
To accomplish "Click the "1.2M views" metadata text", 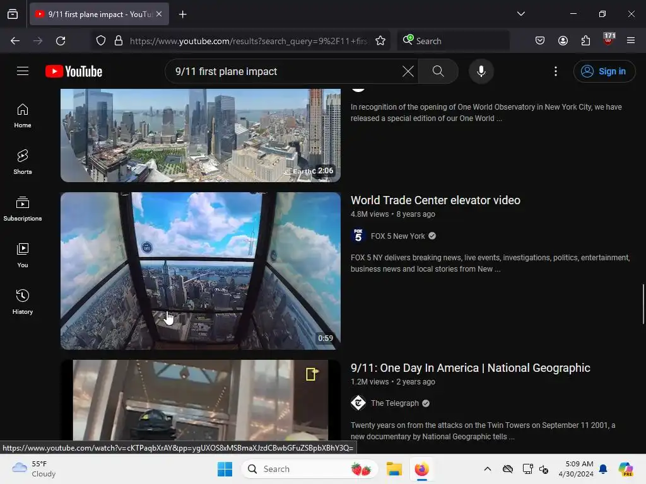I will tap(370, 381).
